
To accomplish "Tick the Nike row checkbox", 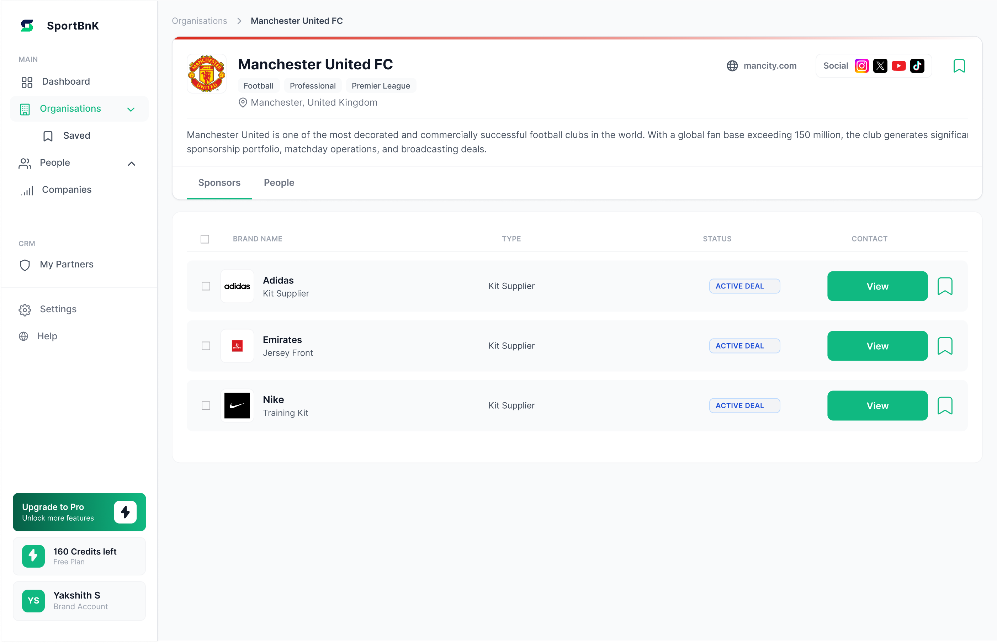I will point(206,406).
